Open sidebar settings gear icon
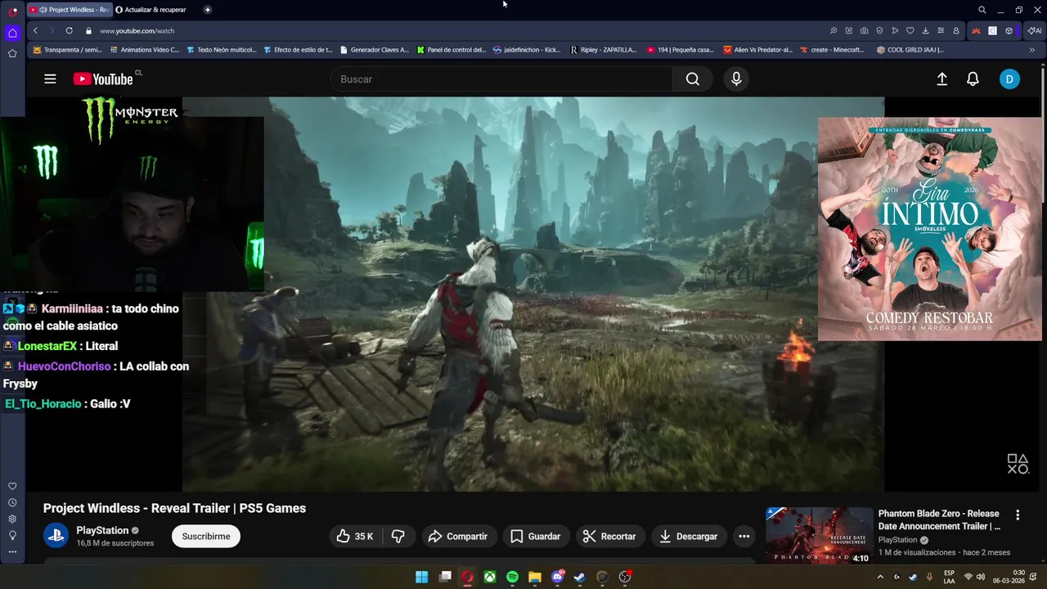The image size is (1047, 589). (x=12, y=519)
